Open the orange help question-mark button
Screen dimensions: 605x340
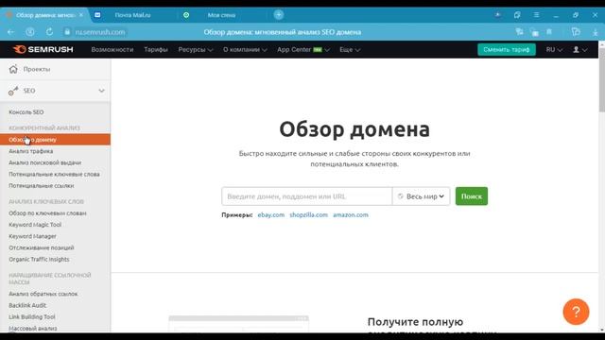click(576, 312)
